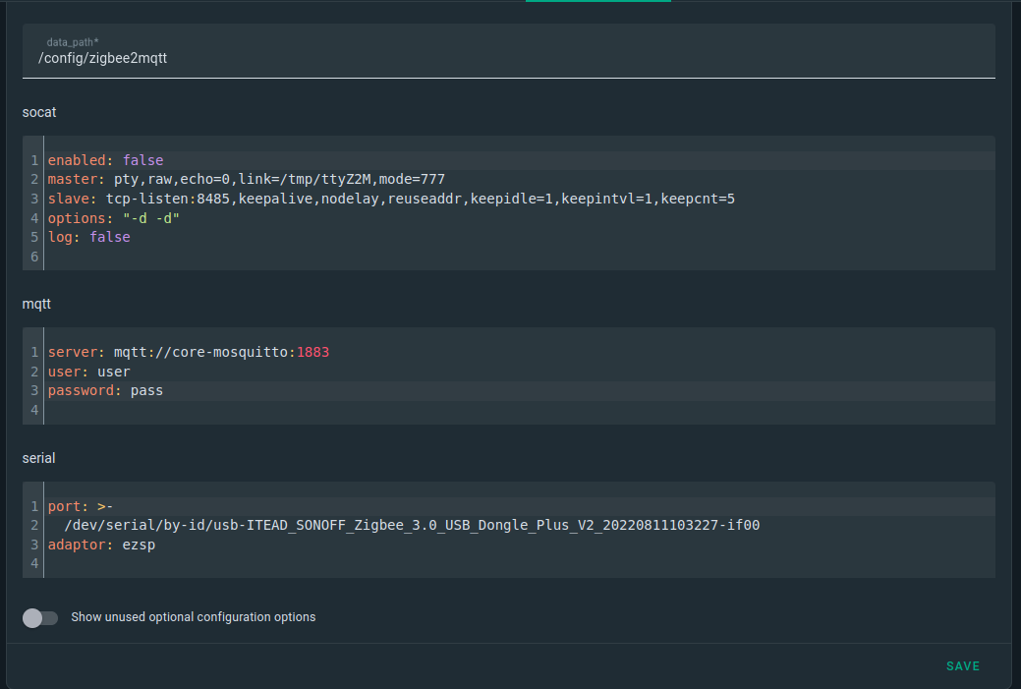Click the /dev/serial/by-id SONOFF dongle path
This screenshot has width=1021, height=689.
click(x=412, y=526)
